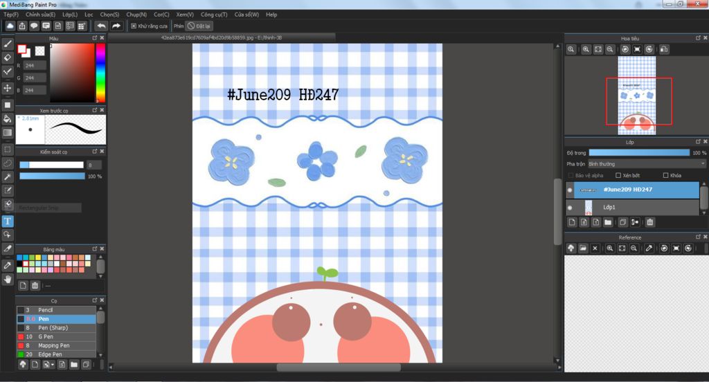This screenshot has width=709, height=382.
Task: Select the Eraser tool
Action: tap(8, 57)
